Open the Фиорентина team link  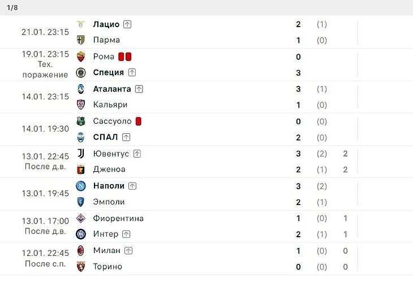pos(118,218)
